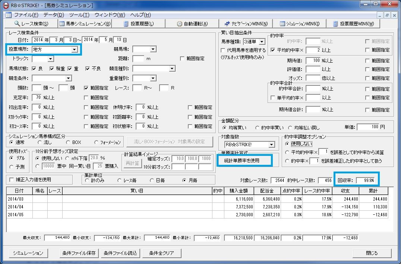Toggle the 良 track condition checkbox

[x=34, y=69]
